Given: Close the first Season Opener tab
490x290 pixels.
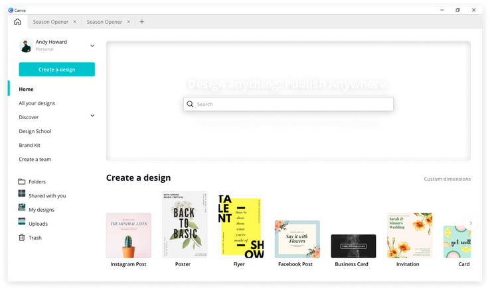Looking at the screenshot, I should point(74,22).
